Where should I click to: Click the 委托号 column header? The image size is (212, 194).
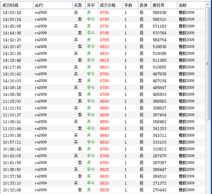(164, 5)
